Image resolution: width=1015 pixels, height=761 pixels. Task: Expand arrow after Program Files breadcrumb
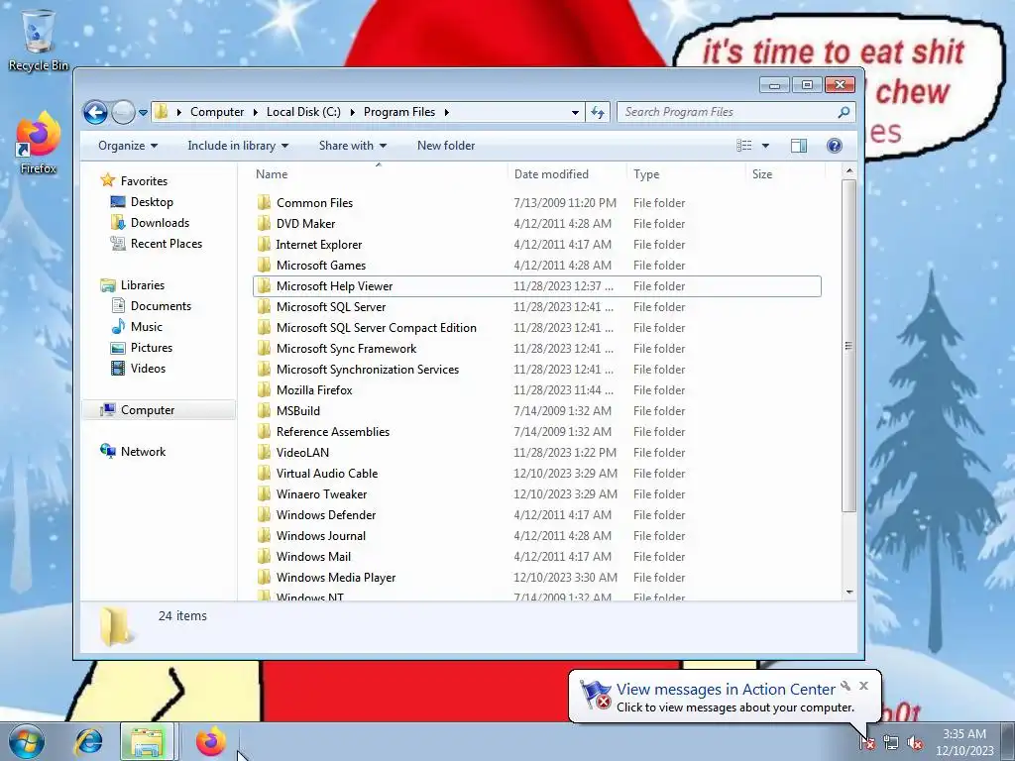click(x=447, y=113)
